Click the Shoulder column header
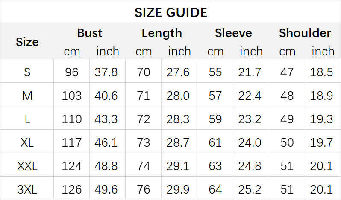The image size is (341, 200). (305, 33)
